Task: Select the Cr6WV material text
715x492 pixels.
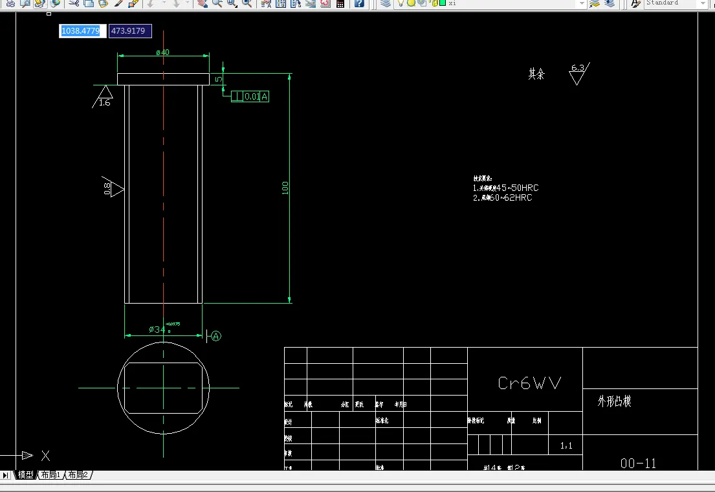Action: click(x=529, y=383)
